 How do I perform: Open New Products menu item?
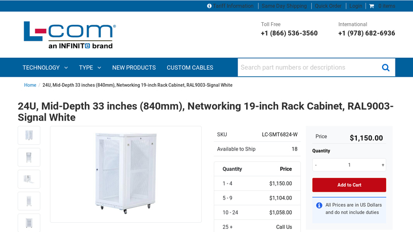point(134,68)
